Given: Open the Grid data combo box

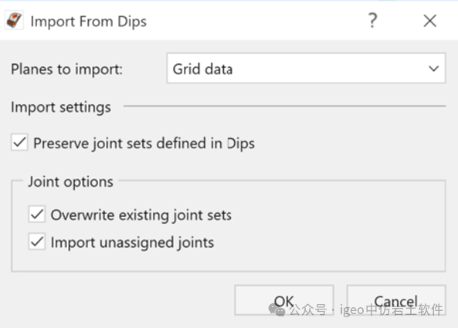Looking at the screenshot, I should 306,68.
